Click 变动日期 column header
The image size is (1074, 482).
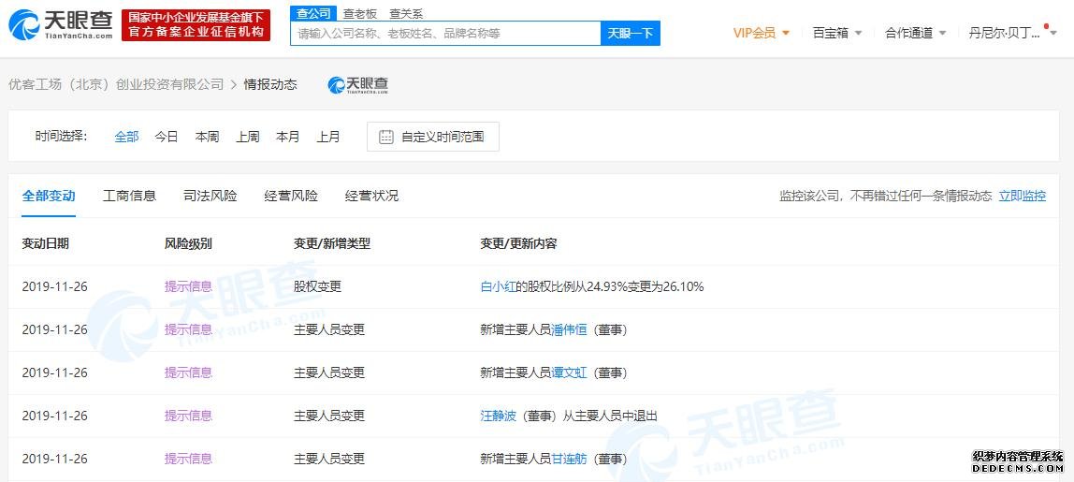tap(45, 243)
